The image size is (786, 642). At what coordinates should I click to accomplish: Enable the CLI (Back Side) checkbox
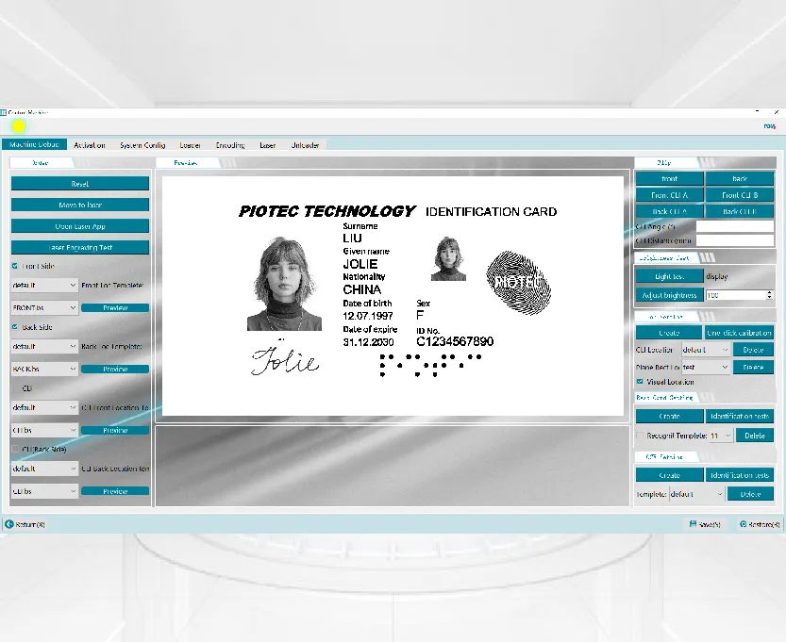(x=15, y=449)
